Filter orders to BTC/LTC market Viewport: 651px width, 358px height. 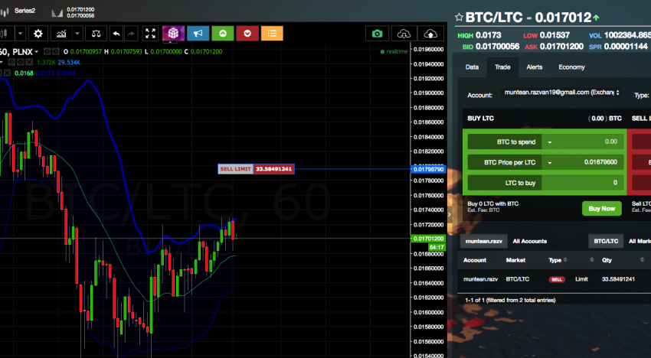pos(606,241)
